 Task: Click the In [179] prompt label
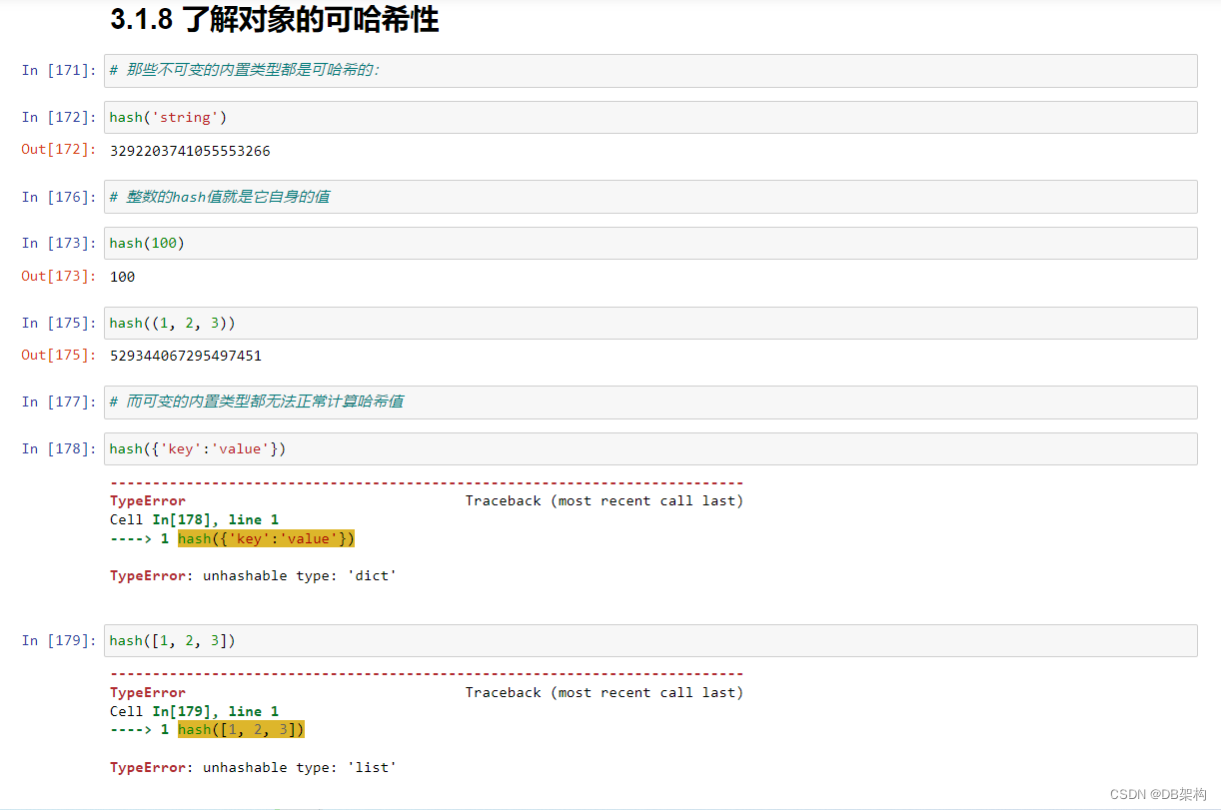pos(59,640)
